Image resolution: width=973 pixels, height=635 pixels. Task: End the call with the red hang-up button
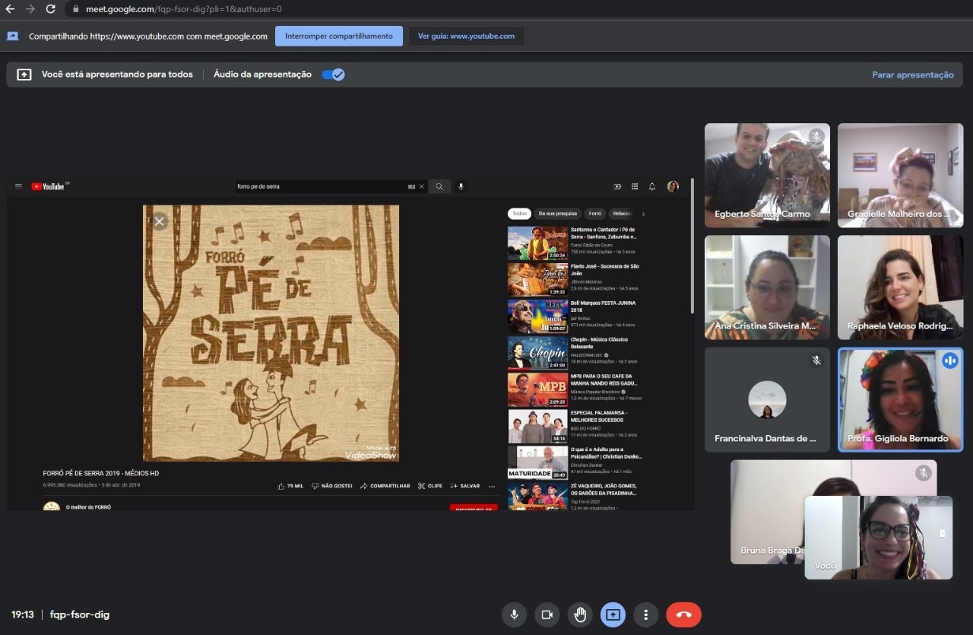[683, 614]
